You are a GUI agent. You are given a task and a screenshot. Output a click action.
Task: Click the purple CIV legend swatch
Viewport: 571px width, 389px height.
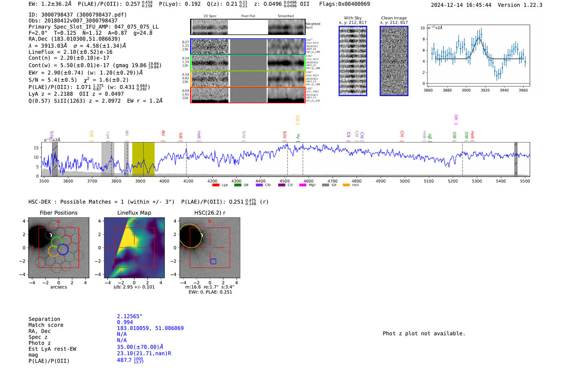(259, 185)
